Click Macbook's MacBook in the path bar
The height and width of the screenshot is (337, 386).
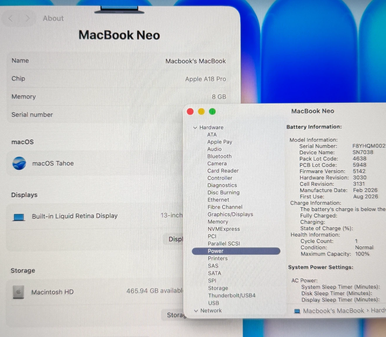(x=333, y=311)
